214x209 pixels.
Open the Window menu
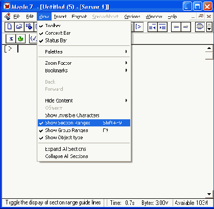point(154,16)
